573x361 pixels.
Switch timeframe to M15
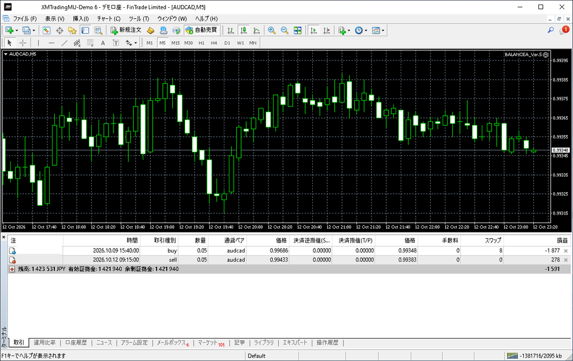[x=175, y=43]
